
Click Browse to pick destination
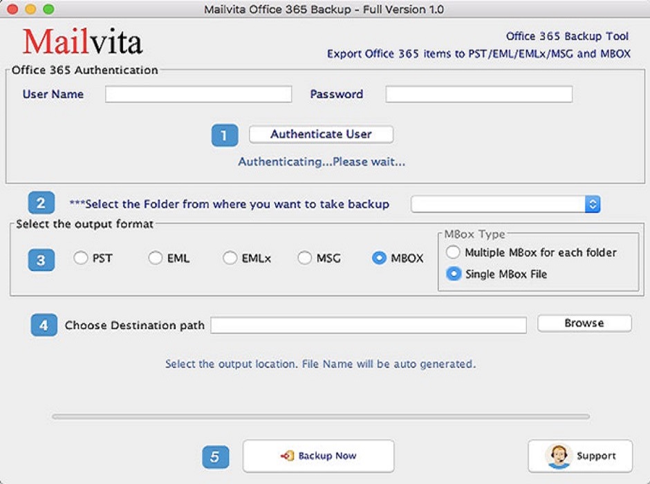(x=584, y=323)
